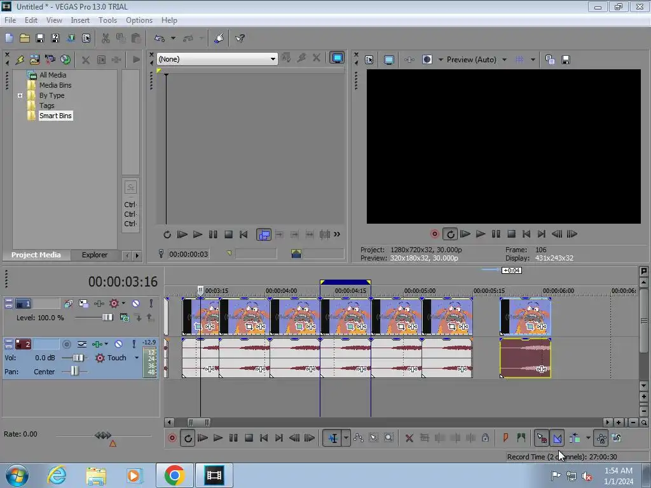Click the Interactive Tutorials icon in the toolbar

[x=219, y=38]
